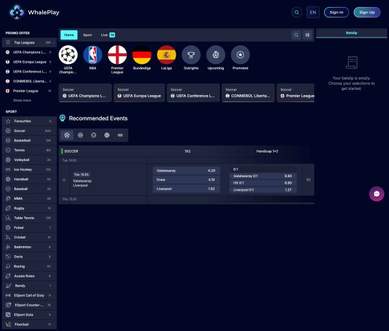
Task: Open the Soccer UEFA Europa League card
Action: point(139,92)
